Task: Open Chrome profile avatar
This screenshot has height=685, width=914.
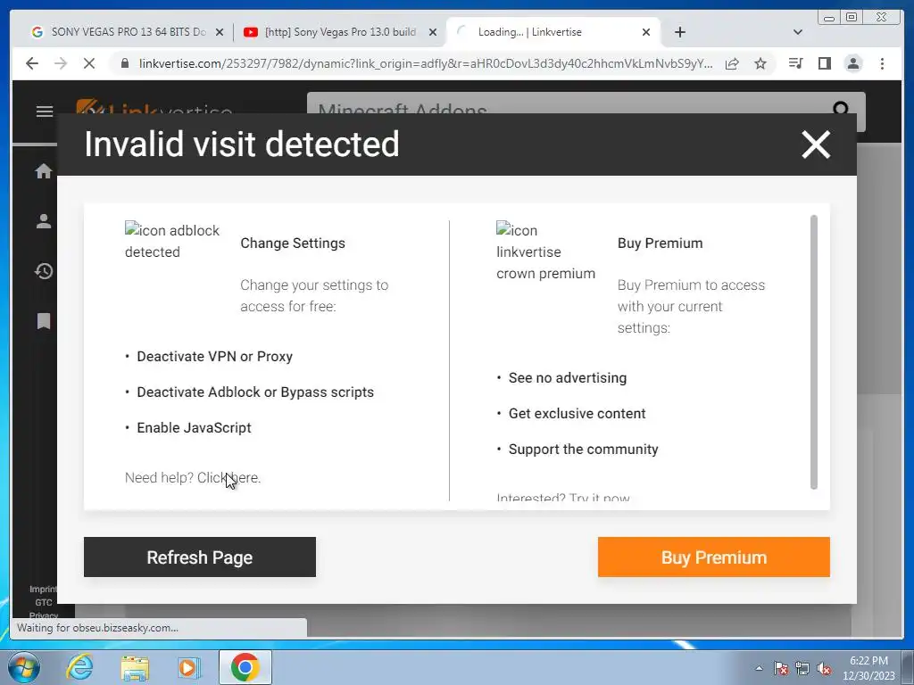Action: pyautogui.click(x=853, y=63)
